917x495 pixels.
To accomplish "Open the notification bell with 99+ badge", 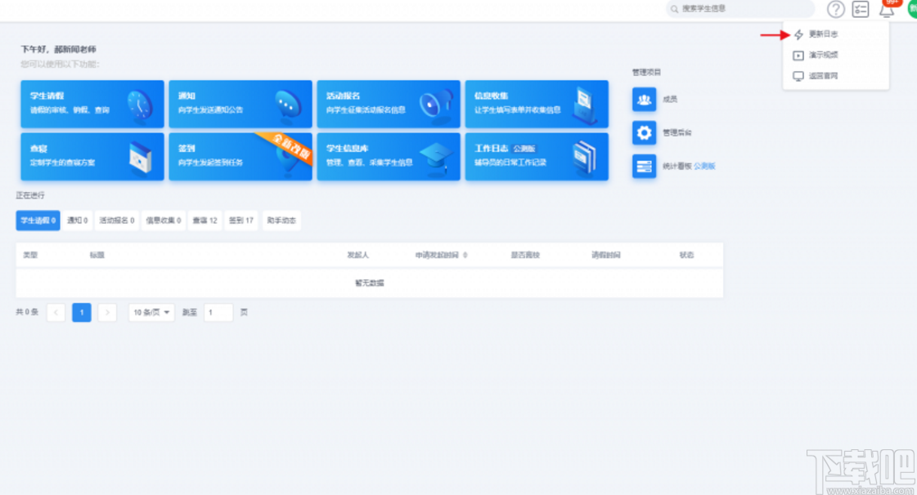I will [887, 9].
